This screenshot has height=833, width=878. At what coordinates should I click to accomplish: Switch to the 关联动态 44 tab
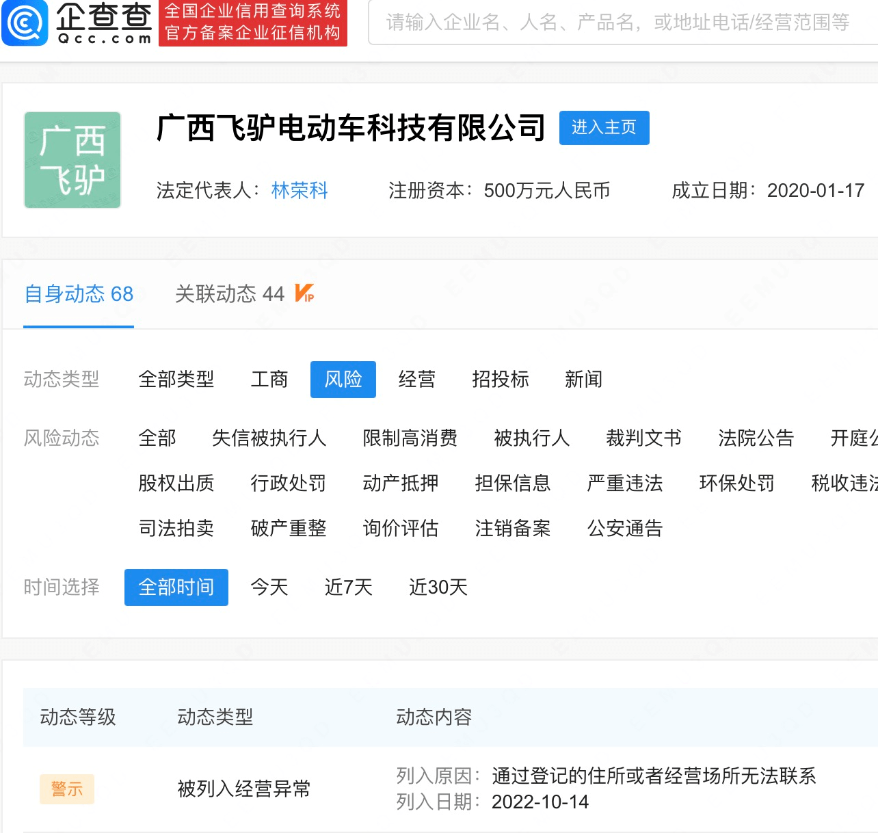click(230, 293)
